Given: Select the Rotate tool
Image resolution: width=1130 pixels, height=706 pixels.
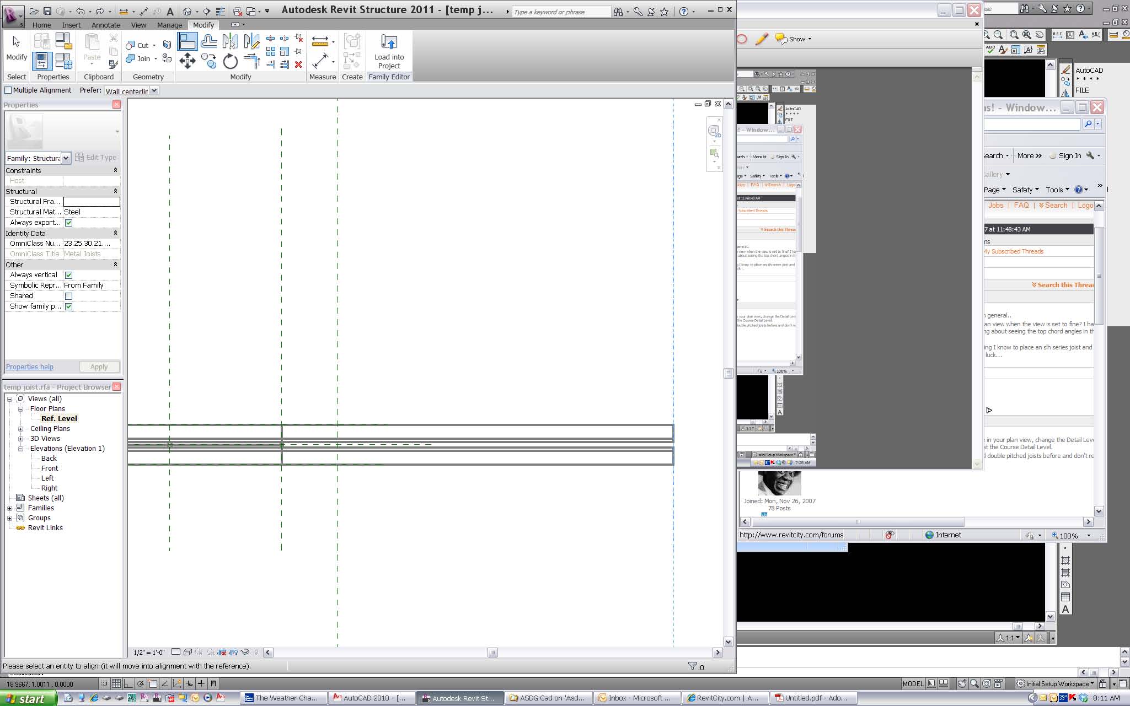Looking at the screenshot, I should coord(231,61).
